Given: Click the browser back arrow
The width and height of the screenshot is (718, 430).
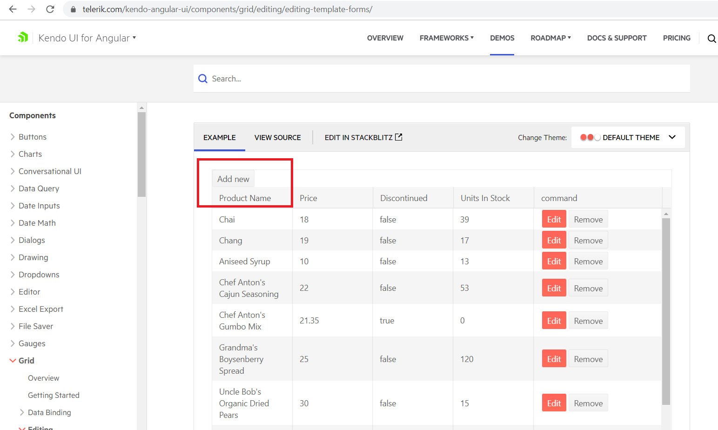Looking at the screenshot, I should pyautogui.click(x=13, y=9).
